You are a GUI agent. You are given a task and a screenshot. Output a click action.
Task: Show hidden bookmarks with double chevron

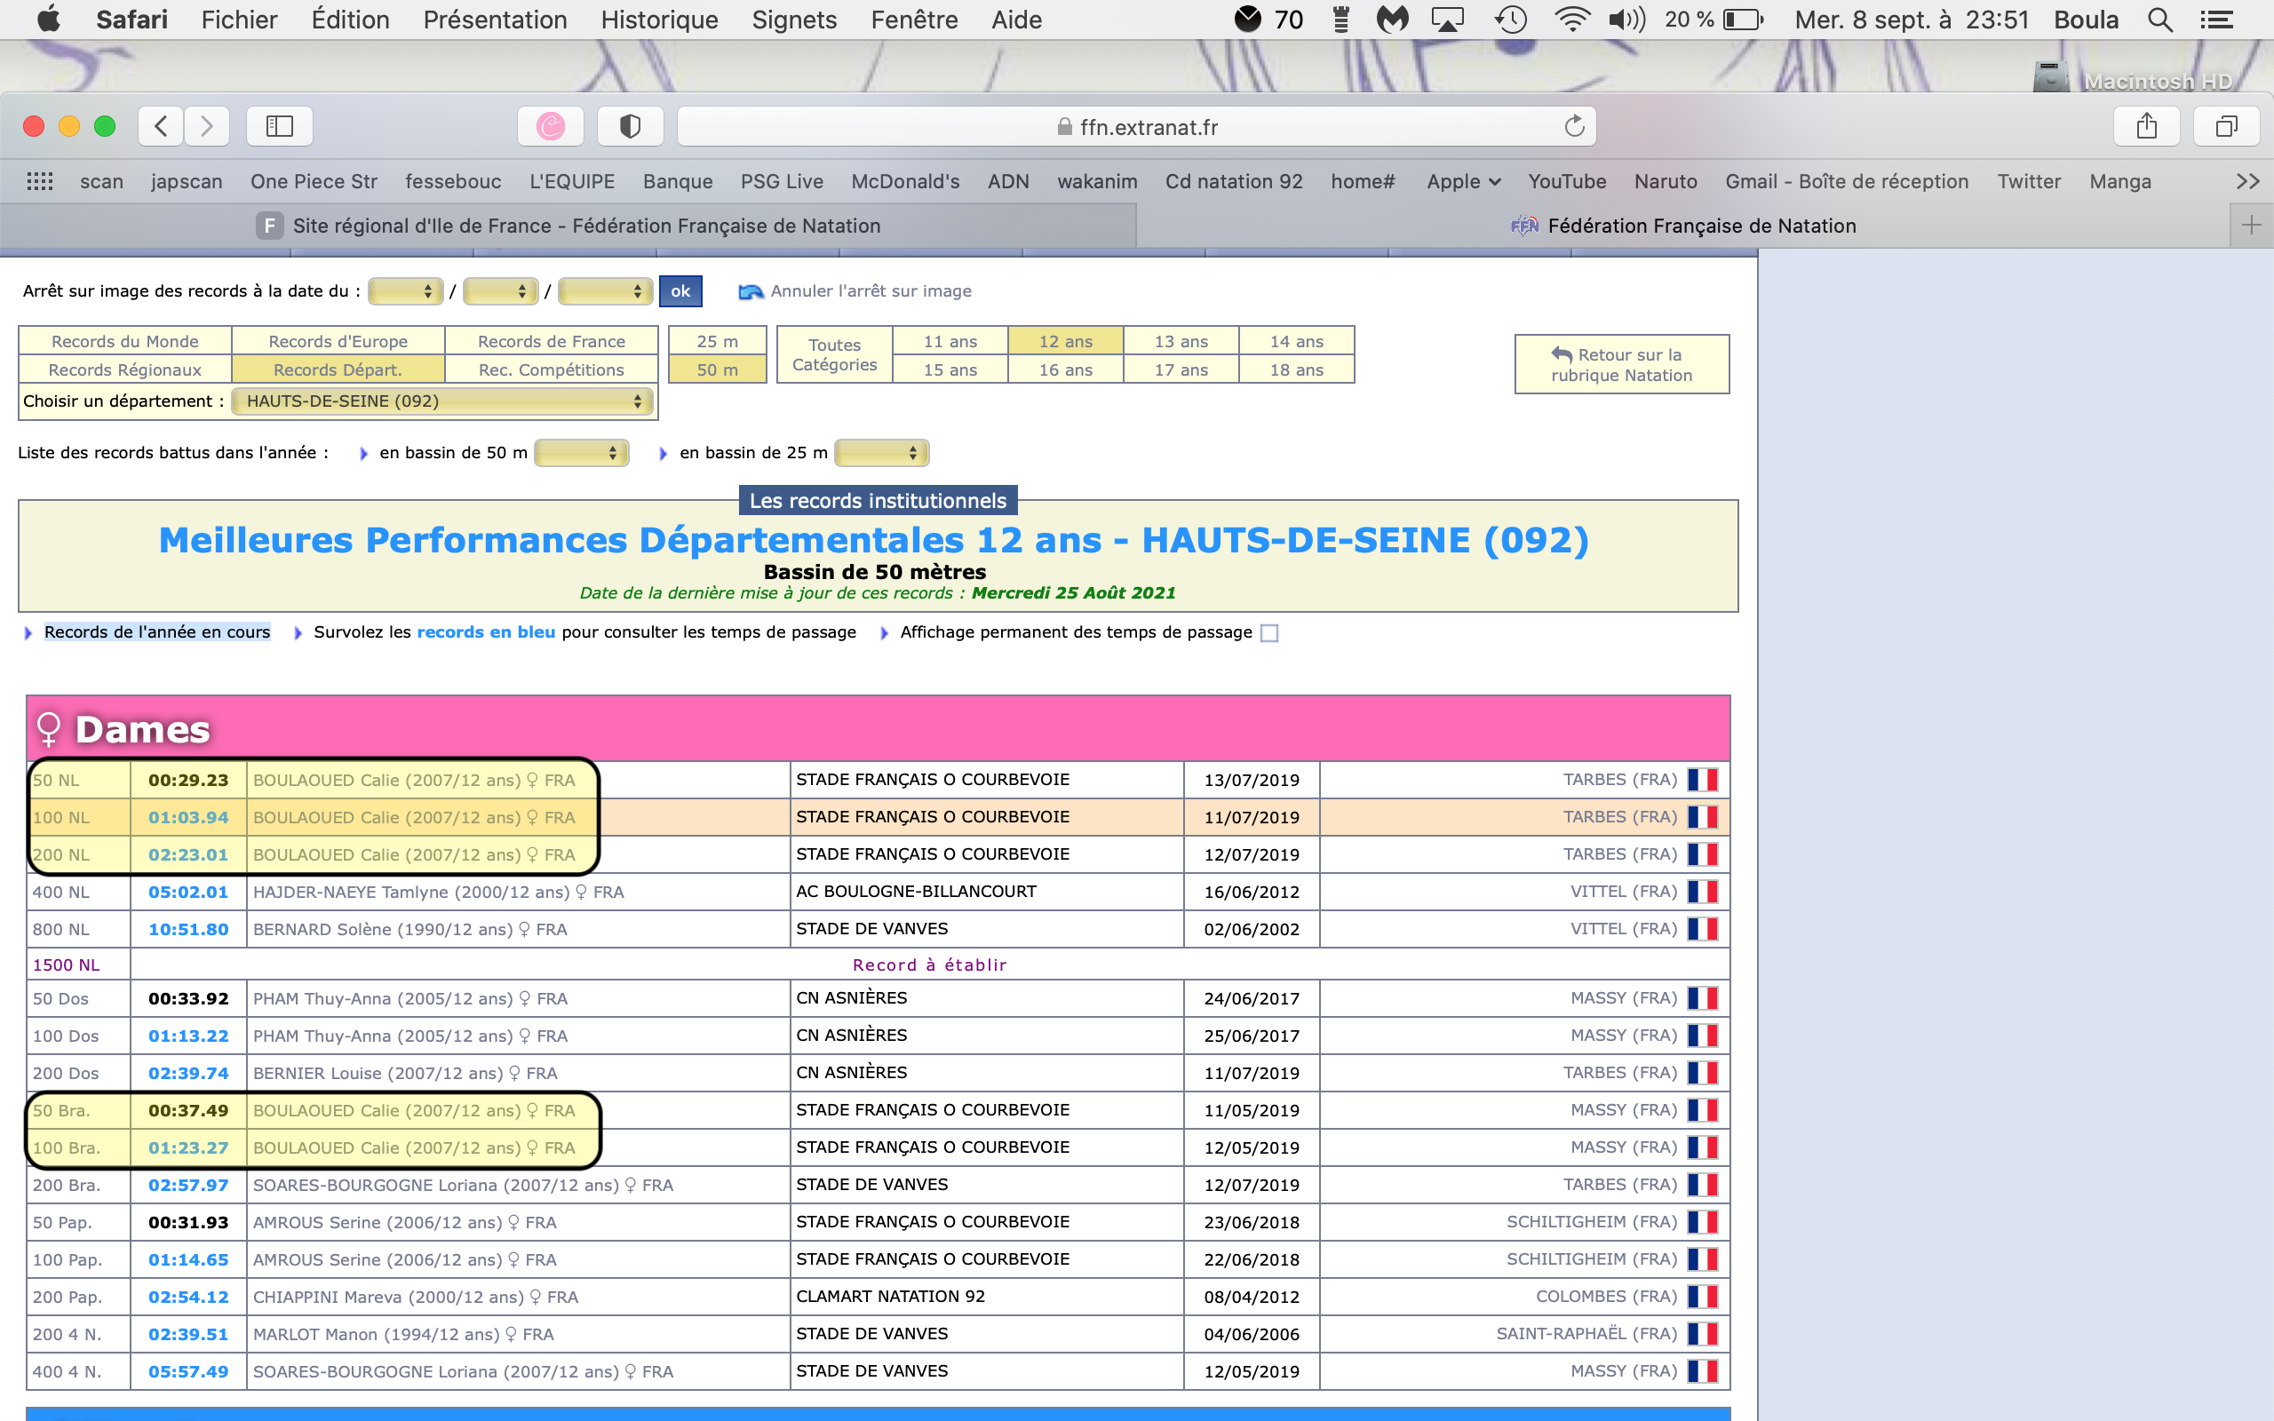point(2247,181)
